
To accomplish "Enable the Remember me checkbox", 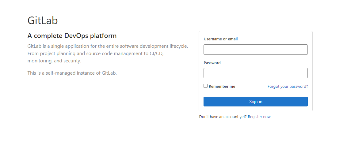I will [x=206, y=86].
